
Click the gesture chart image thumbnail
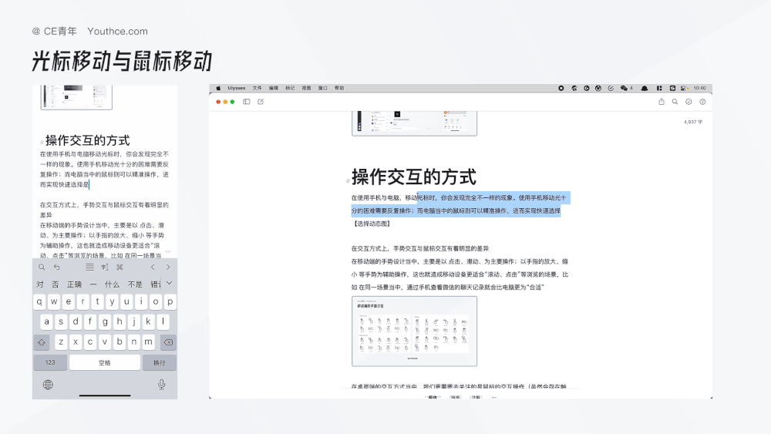[414, 331]
